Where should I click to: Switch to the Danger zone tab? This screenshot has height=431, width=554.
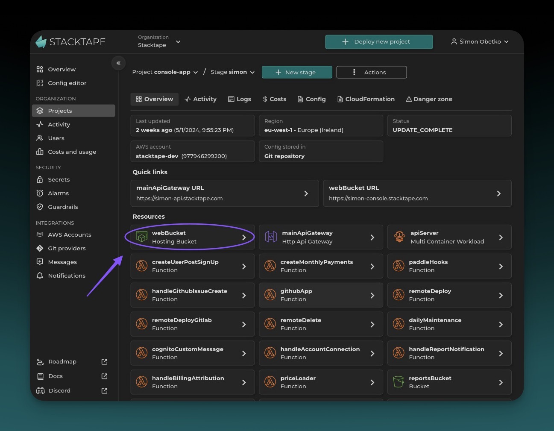[429, 99]
